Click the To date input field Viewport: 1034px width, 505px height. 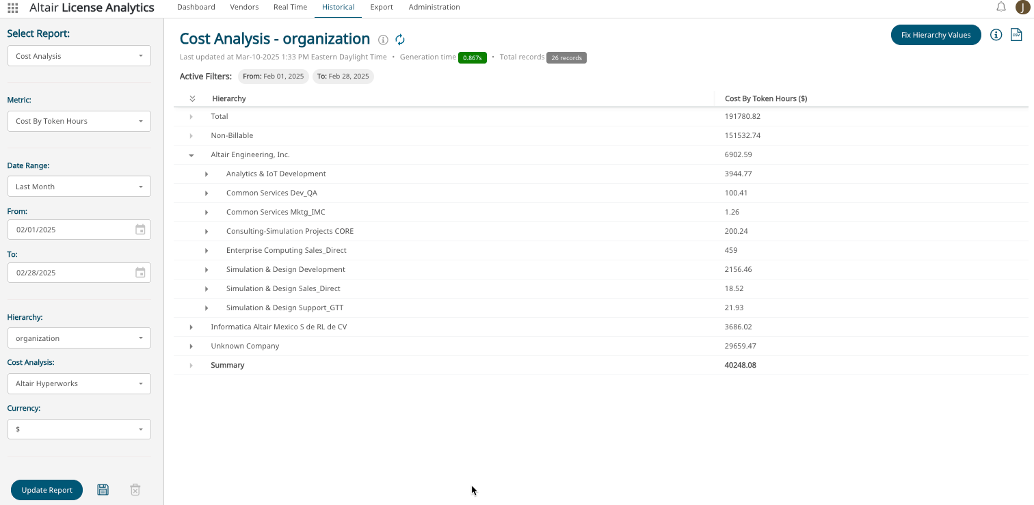79,273
